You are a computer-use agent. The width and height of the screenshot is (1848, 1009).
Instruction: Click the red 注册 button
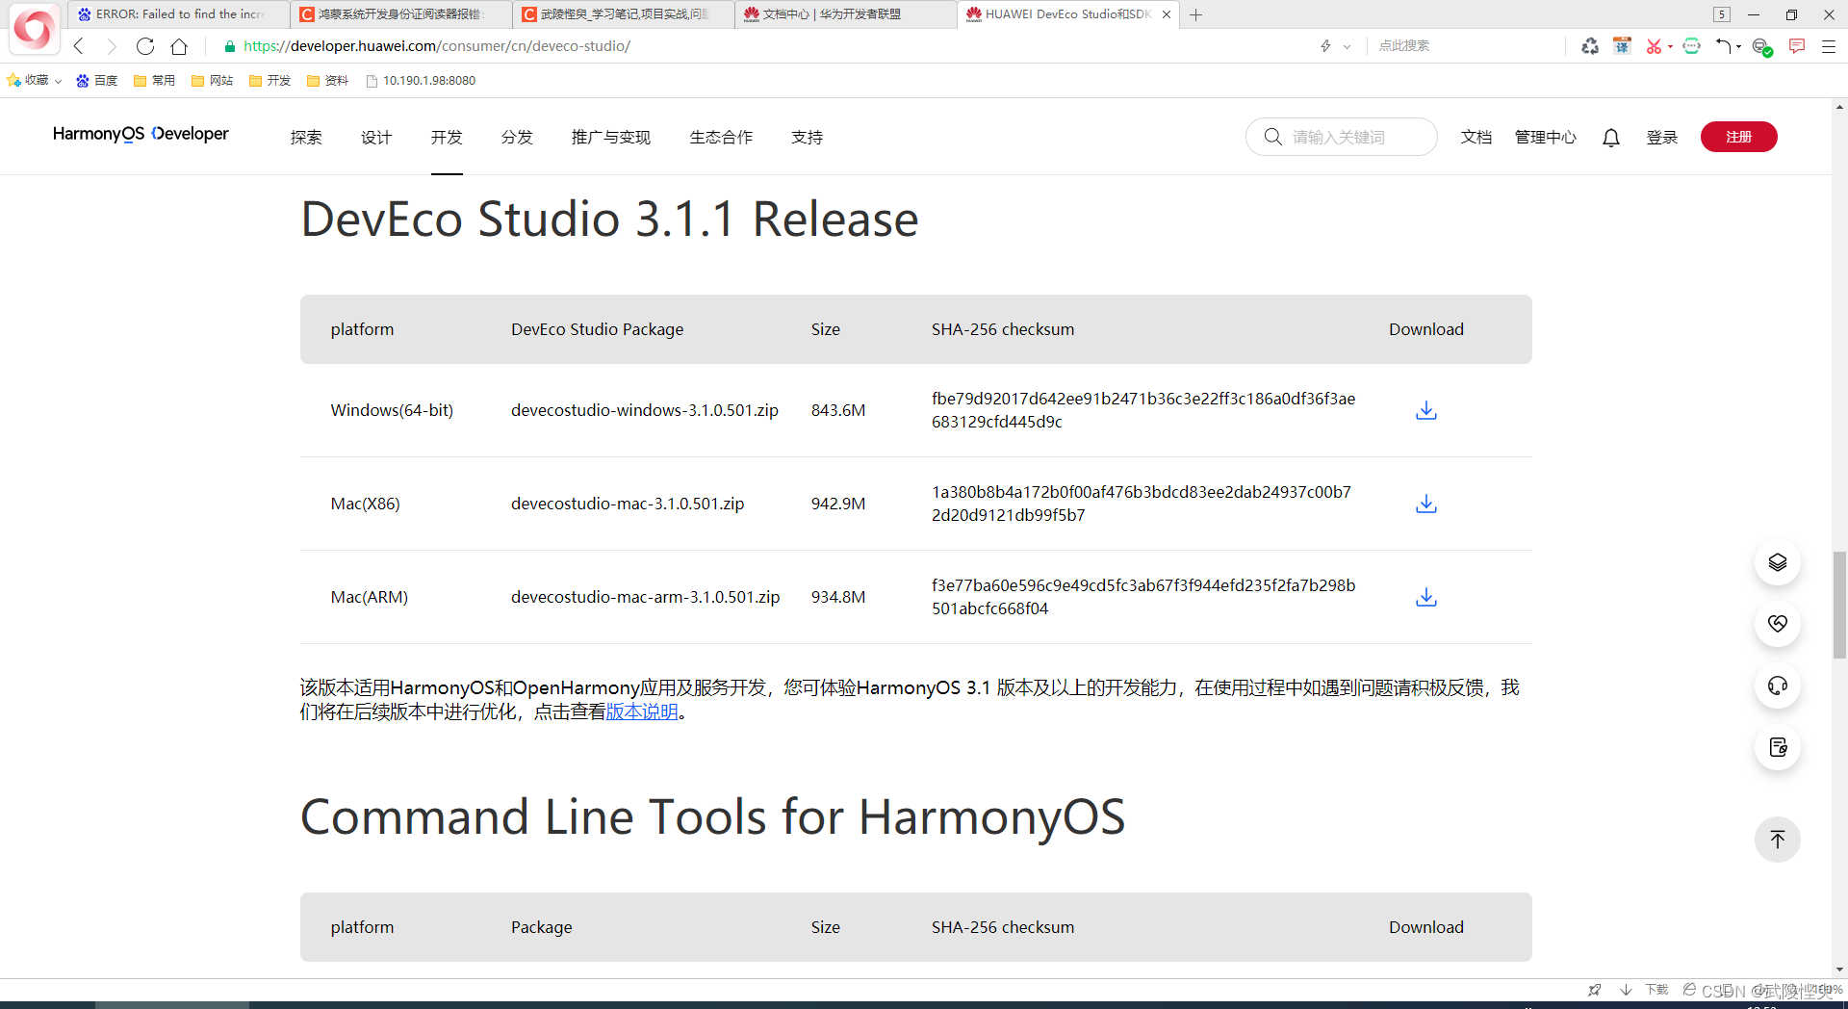click(1739, 137)
